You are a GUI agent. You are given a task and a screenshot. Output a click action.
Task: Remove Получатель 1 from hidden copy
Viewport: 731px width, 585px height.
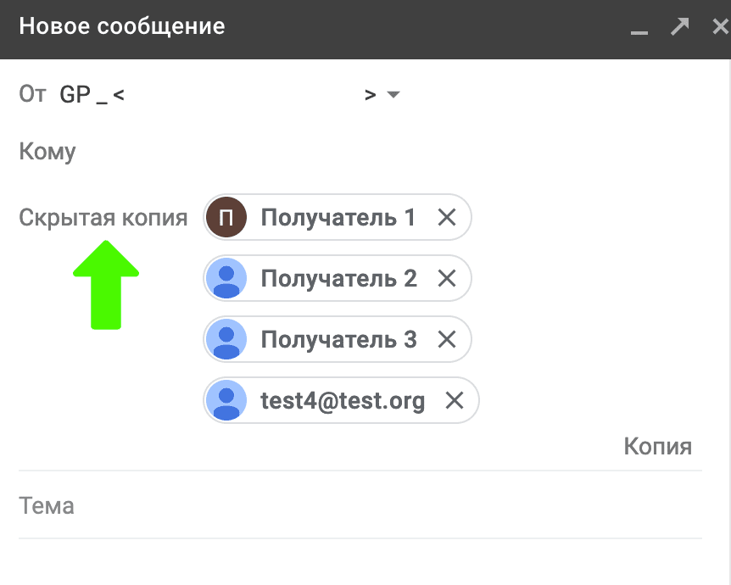[447, 218]
